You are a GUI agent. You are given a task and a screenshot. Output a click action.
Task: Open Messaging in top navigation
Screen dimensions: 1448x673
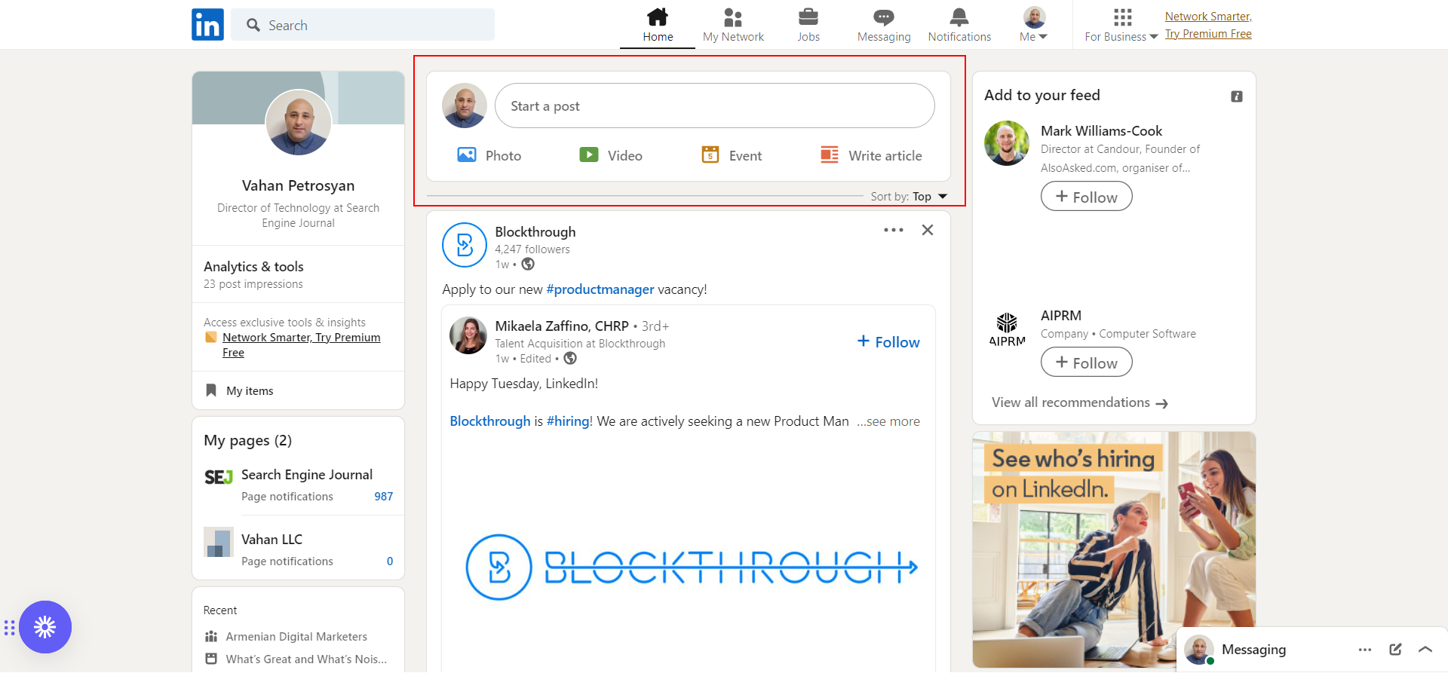pos(884,25)
